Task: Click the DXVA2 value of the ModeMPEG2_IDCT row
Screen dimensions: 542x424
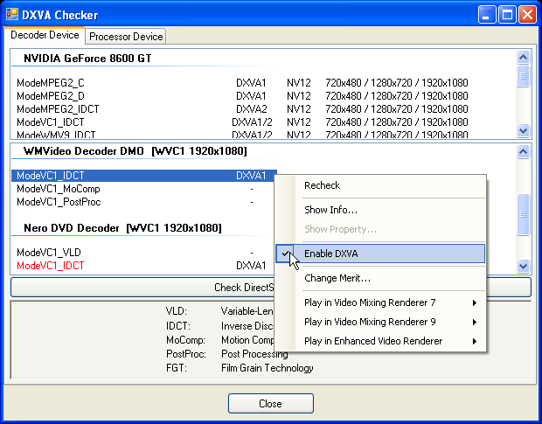Action: 252,109
